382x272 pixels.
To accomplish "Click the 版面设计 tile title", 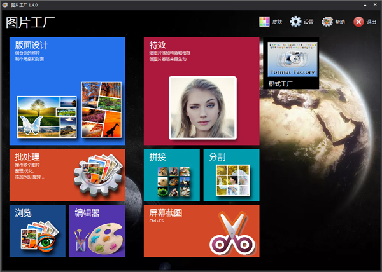I will (x=31, y=45).
